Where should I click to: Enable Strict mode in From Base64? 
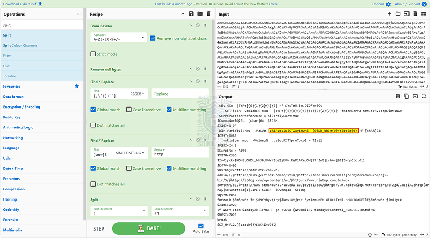click(x=93, y=54)
